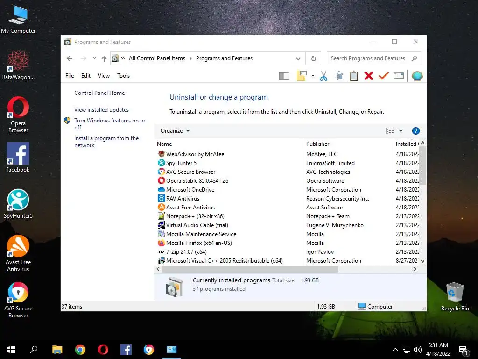
Task: Open Chrome from the taskbar
Action: [x=80, y=350]
